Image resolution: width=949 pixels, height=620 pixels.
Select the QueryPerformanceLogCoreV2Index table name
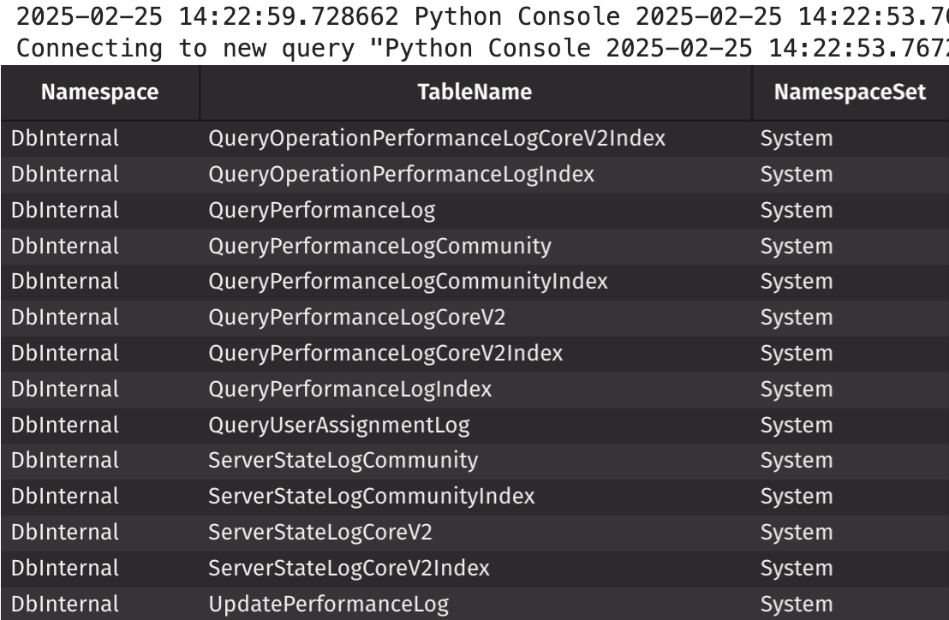(x=385, y=353)
